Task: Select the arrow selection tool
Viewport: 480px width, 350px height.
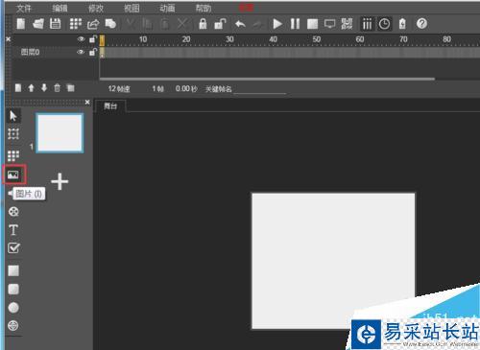Action: pyautogui.click(x=13, y=116)
